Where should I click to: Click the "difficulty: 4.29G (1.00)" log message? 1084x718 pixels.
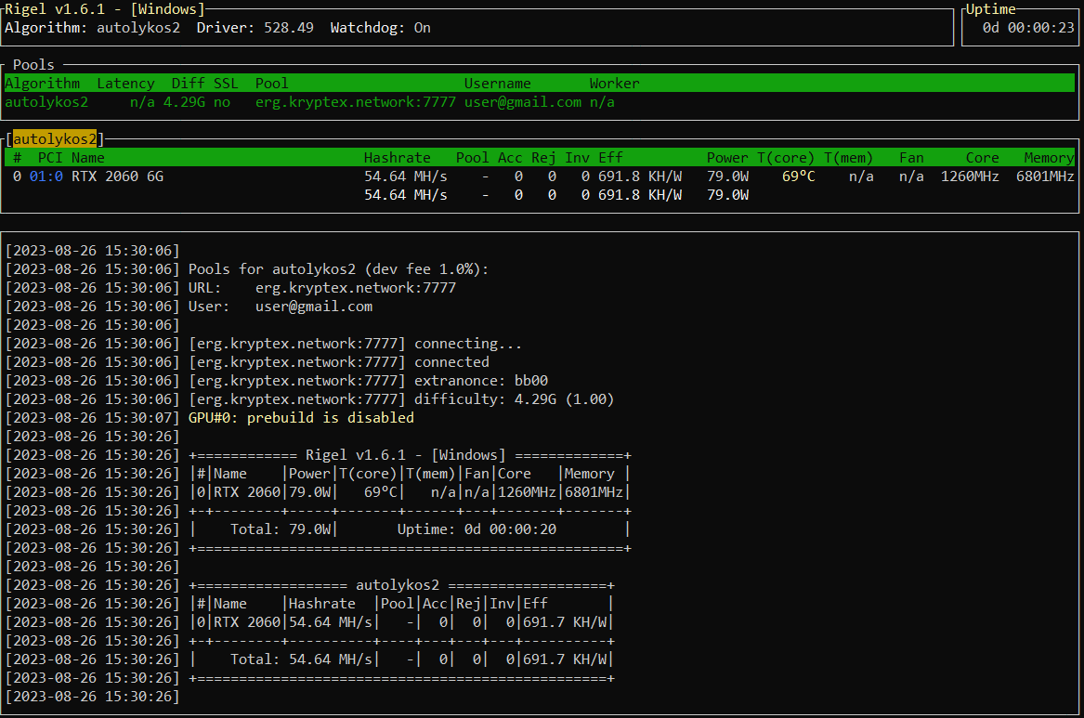(x=515, y=399)
